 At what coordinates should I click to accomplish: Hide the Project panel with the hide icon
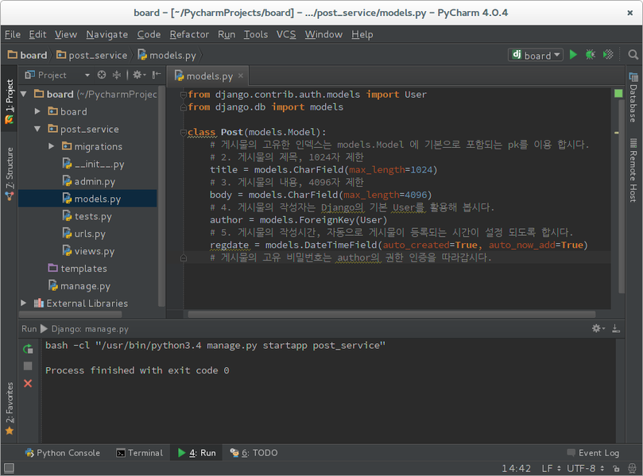[x=157, y=75]
